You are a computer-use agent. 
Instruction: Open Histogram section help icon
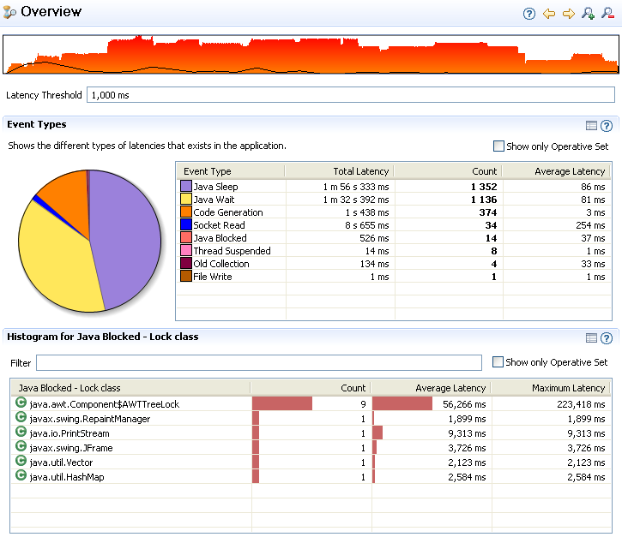(607, 338)
